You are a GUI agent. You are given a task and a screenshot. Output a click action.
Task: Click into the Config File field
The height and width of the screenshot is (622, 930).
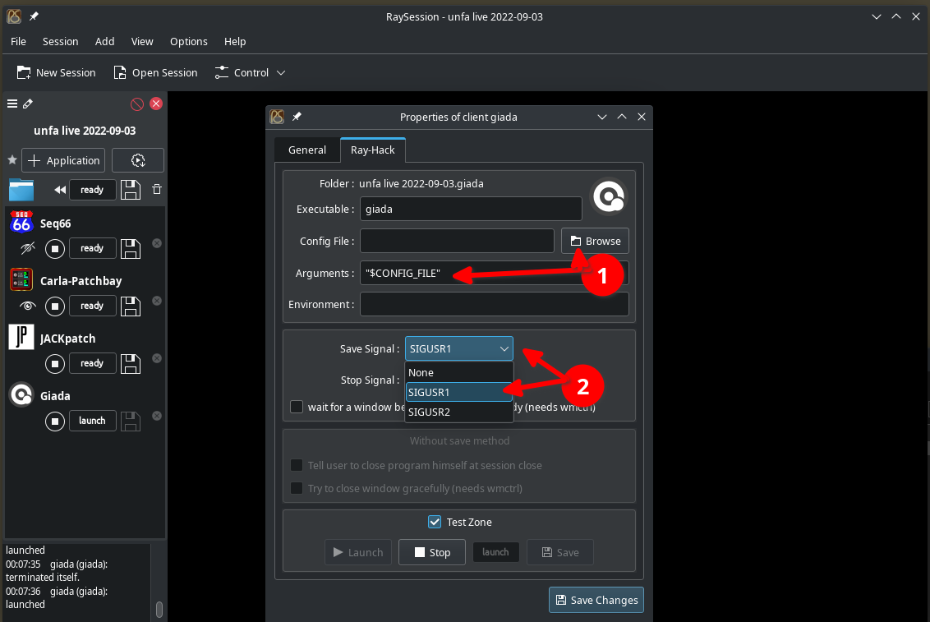point(457,241)
